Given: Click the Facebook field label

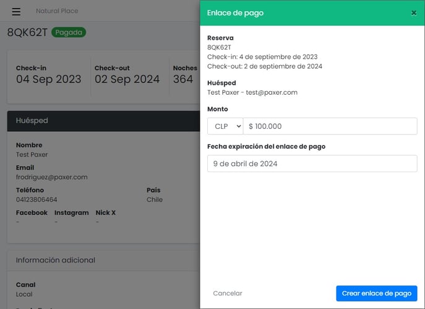Looking at the screenshot, I should [32, 212].
